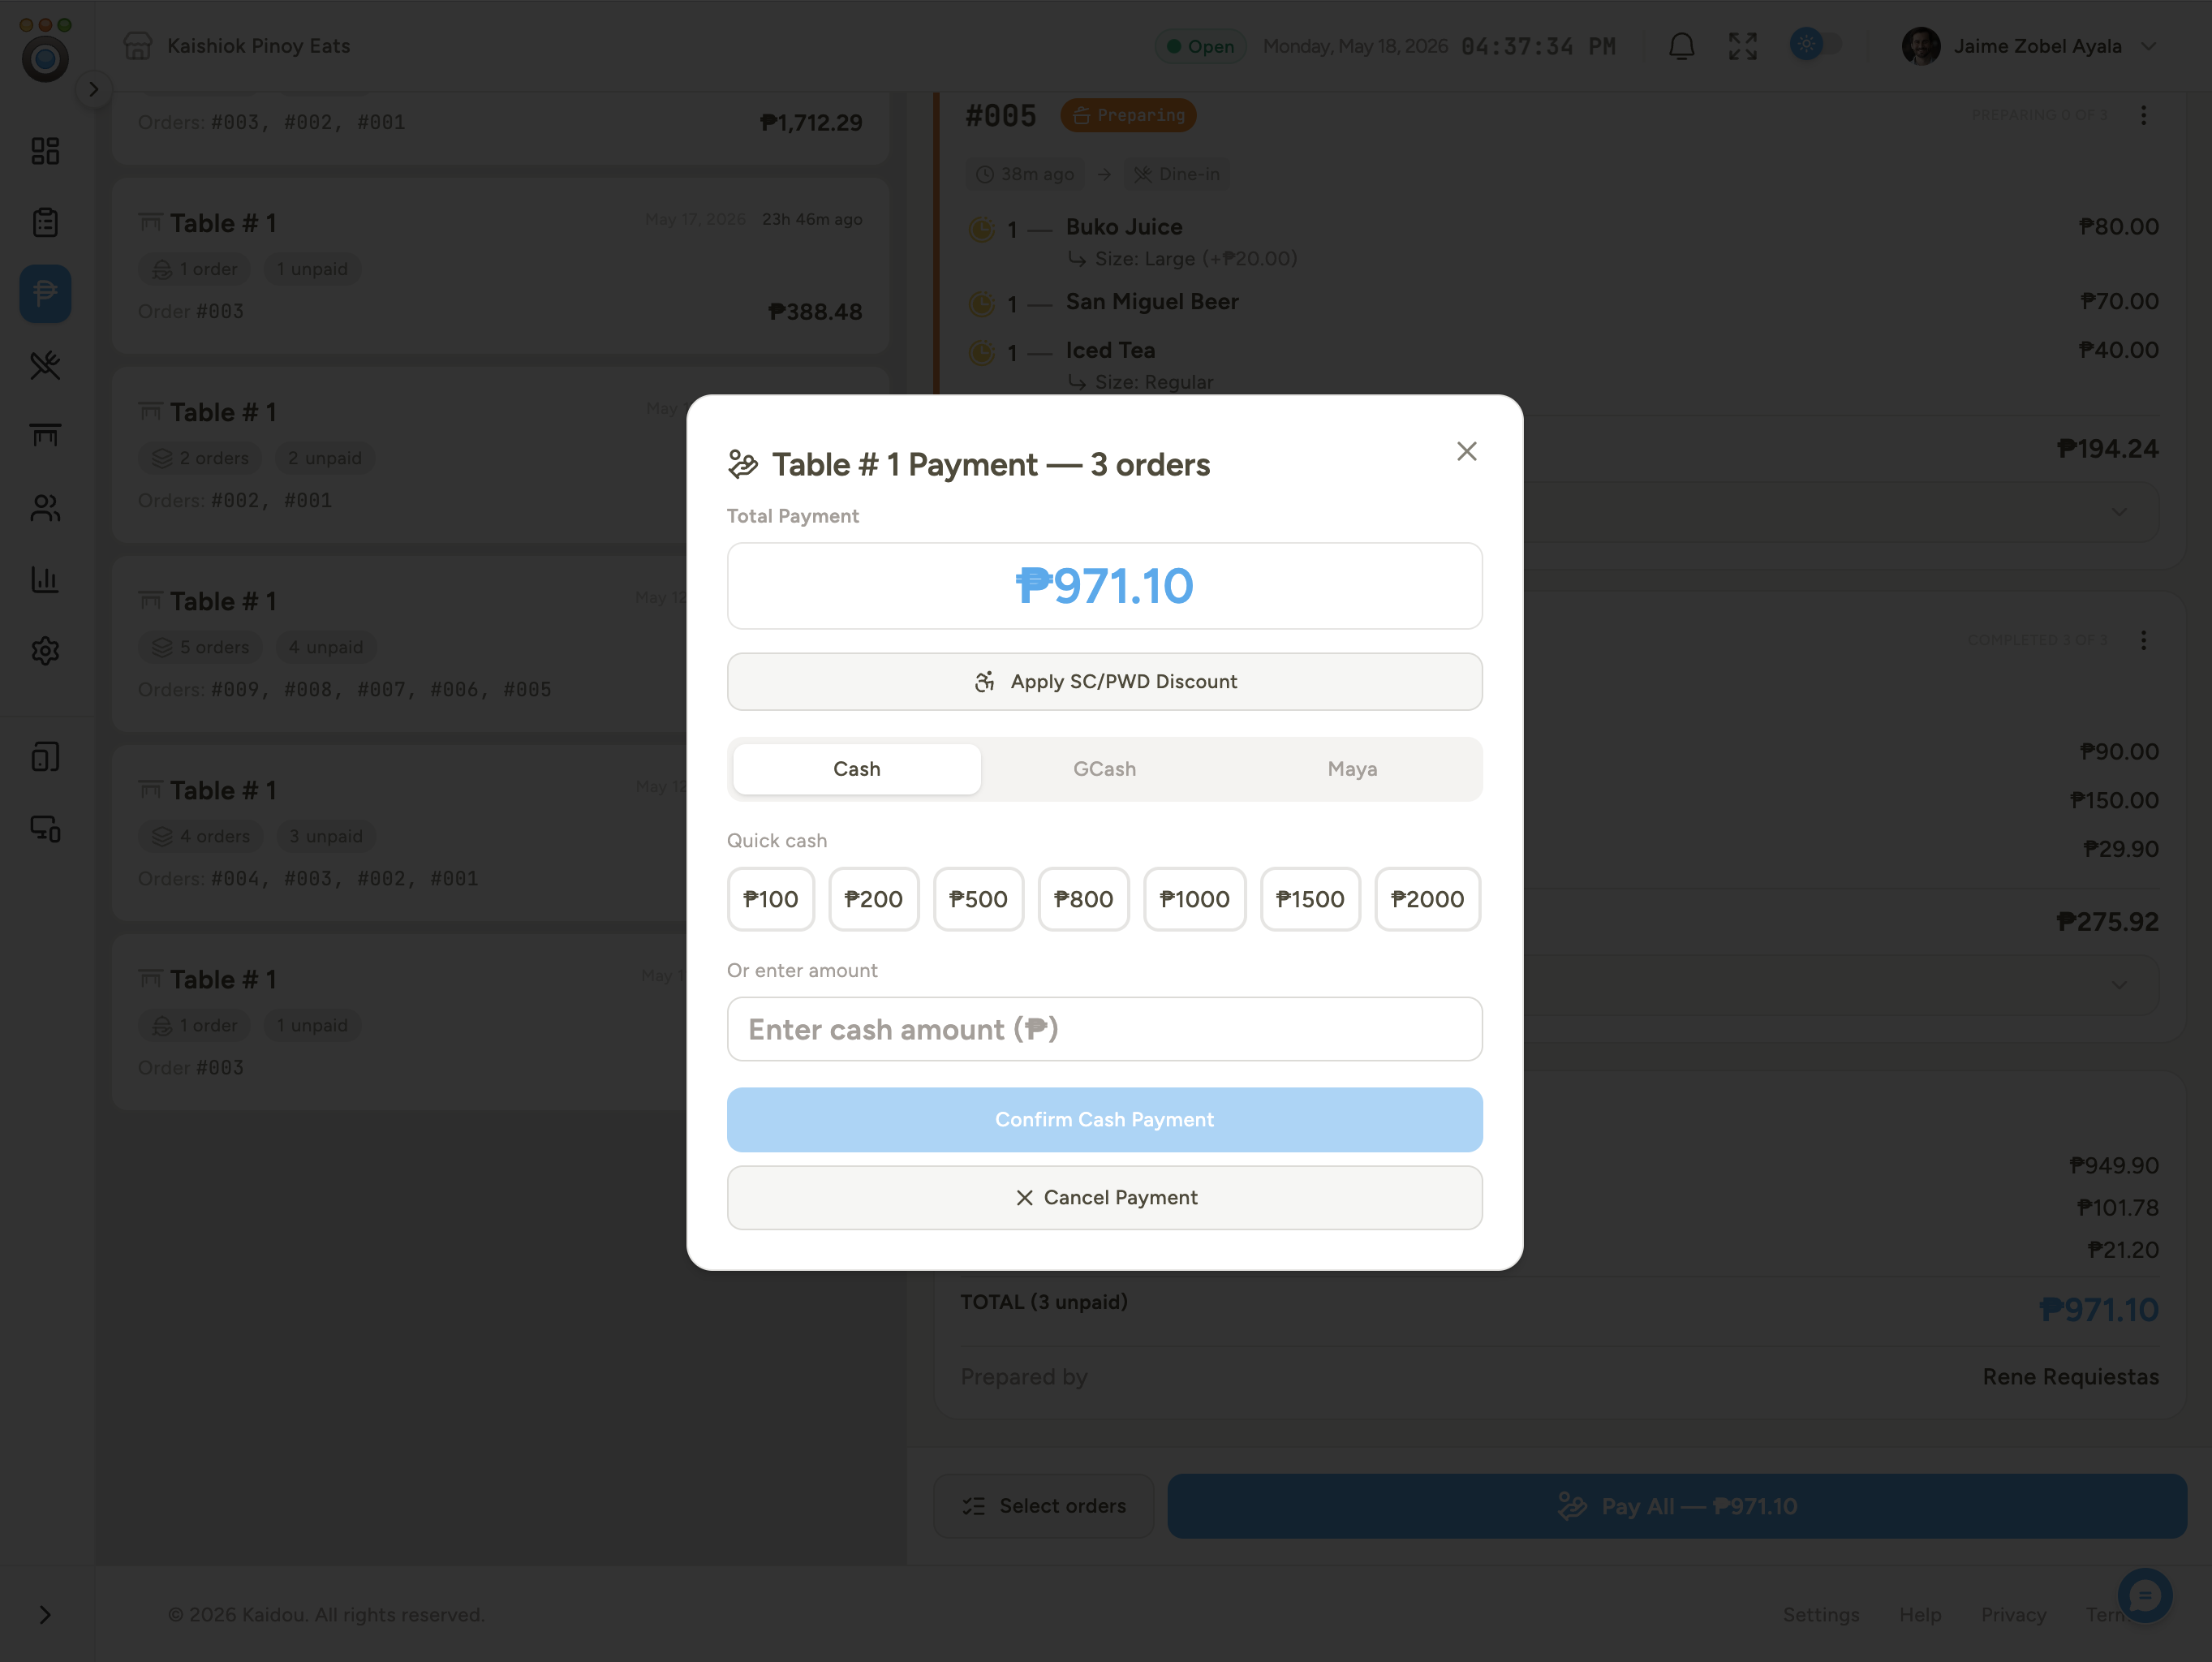Toggle fullscreen with the expand icon
This screenshot has width=2212, height=1662.
[1743, 46]
